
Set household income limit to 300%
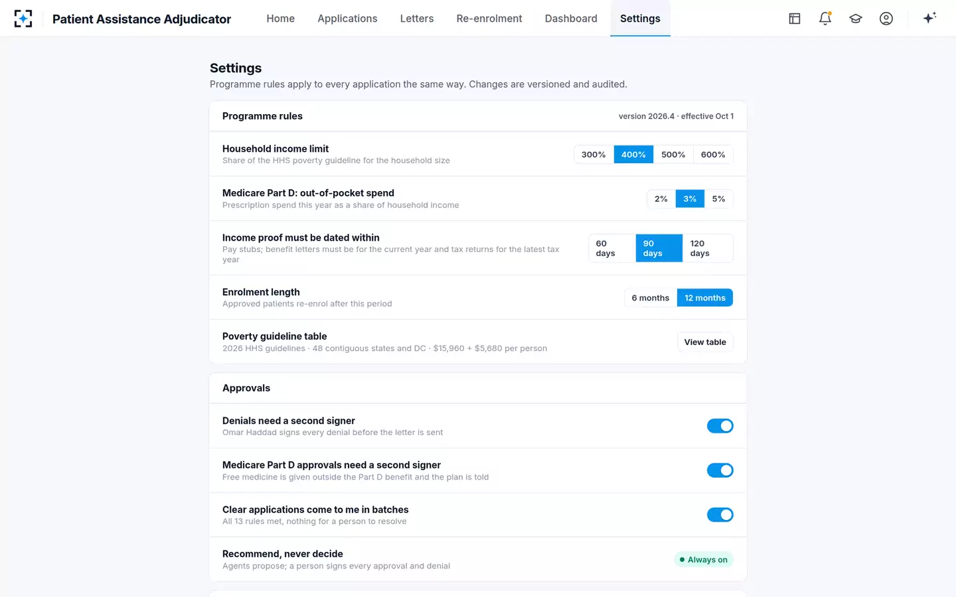594,155
